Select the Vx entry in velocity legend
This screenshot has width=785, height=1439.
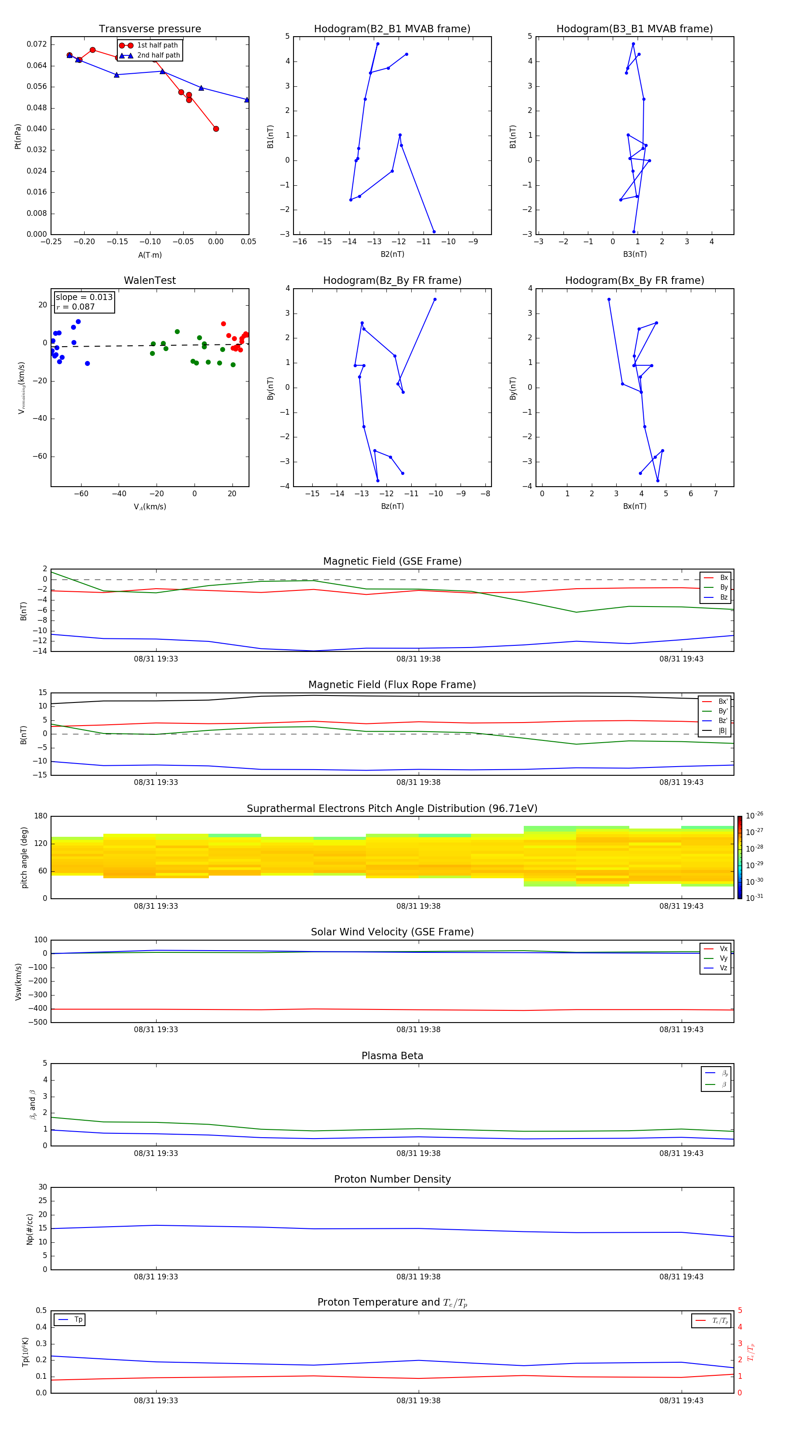tap(716, 948)
